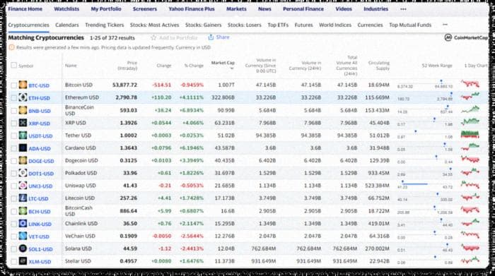The width and height of the screenshot is (495, 276).
Task: Click the BTC-USD 52 week range bar
Action: 425,85
